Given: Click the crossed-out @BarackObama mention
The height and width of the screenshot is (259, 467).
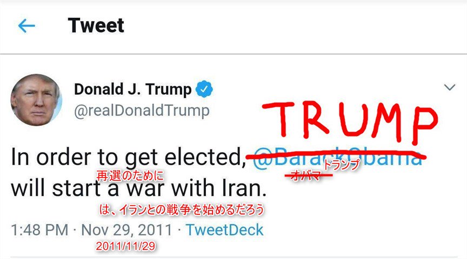Looking at the screenshot, I should click(337, 158).
